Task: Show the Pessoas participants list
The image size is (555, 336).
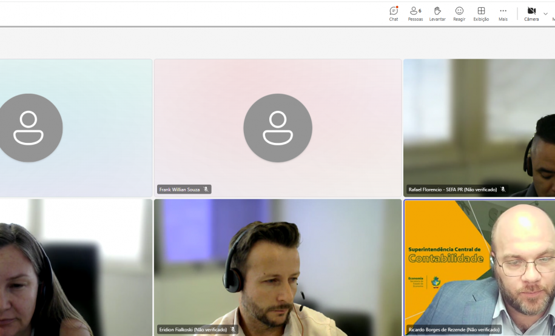Action: point(415,13)
